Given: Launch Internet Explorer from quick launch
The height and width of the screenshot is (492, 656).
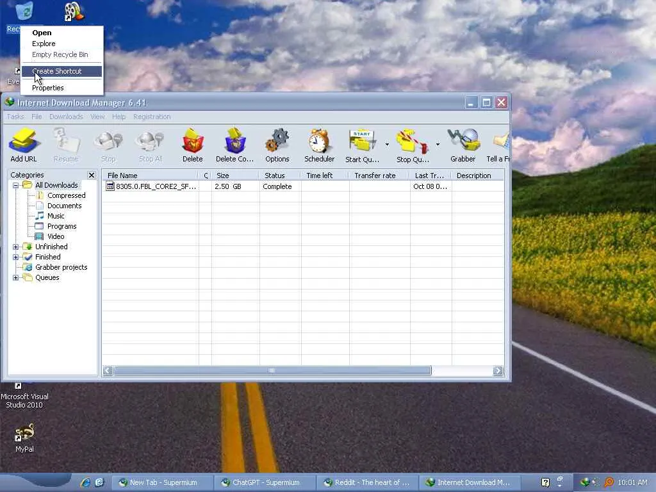Looking at the screenshot, I should (x=85, y=482).
